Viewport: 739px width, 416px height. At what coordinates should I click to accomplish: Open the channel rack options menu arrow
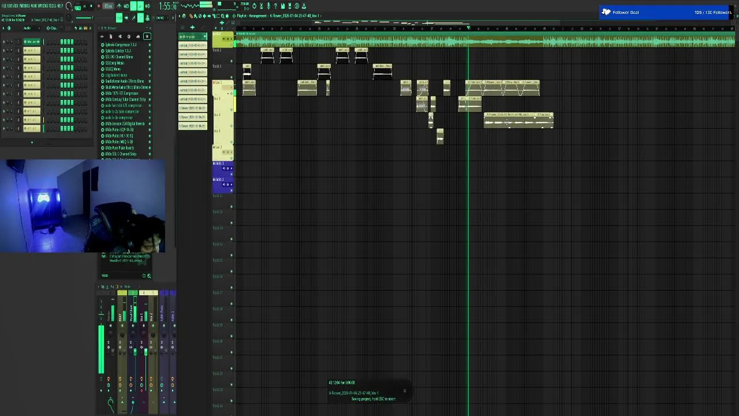point(3,28)
